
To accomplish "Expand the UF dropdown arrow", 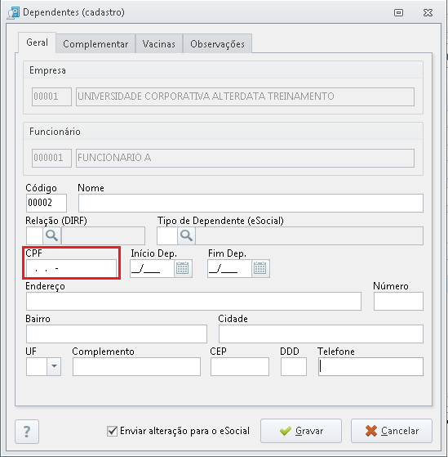I will tap(54, 366).
